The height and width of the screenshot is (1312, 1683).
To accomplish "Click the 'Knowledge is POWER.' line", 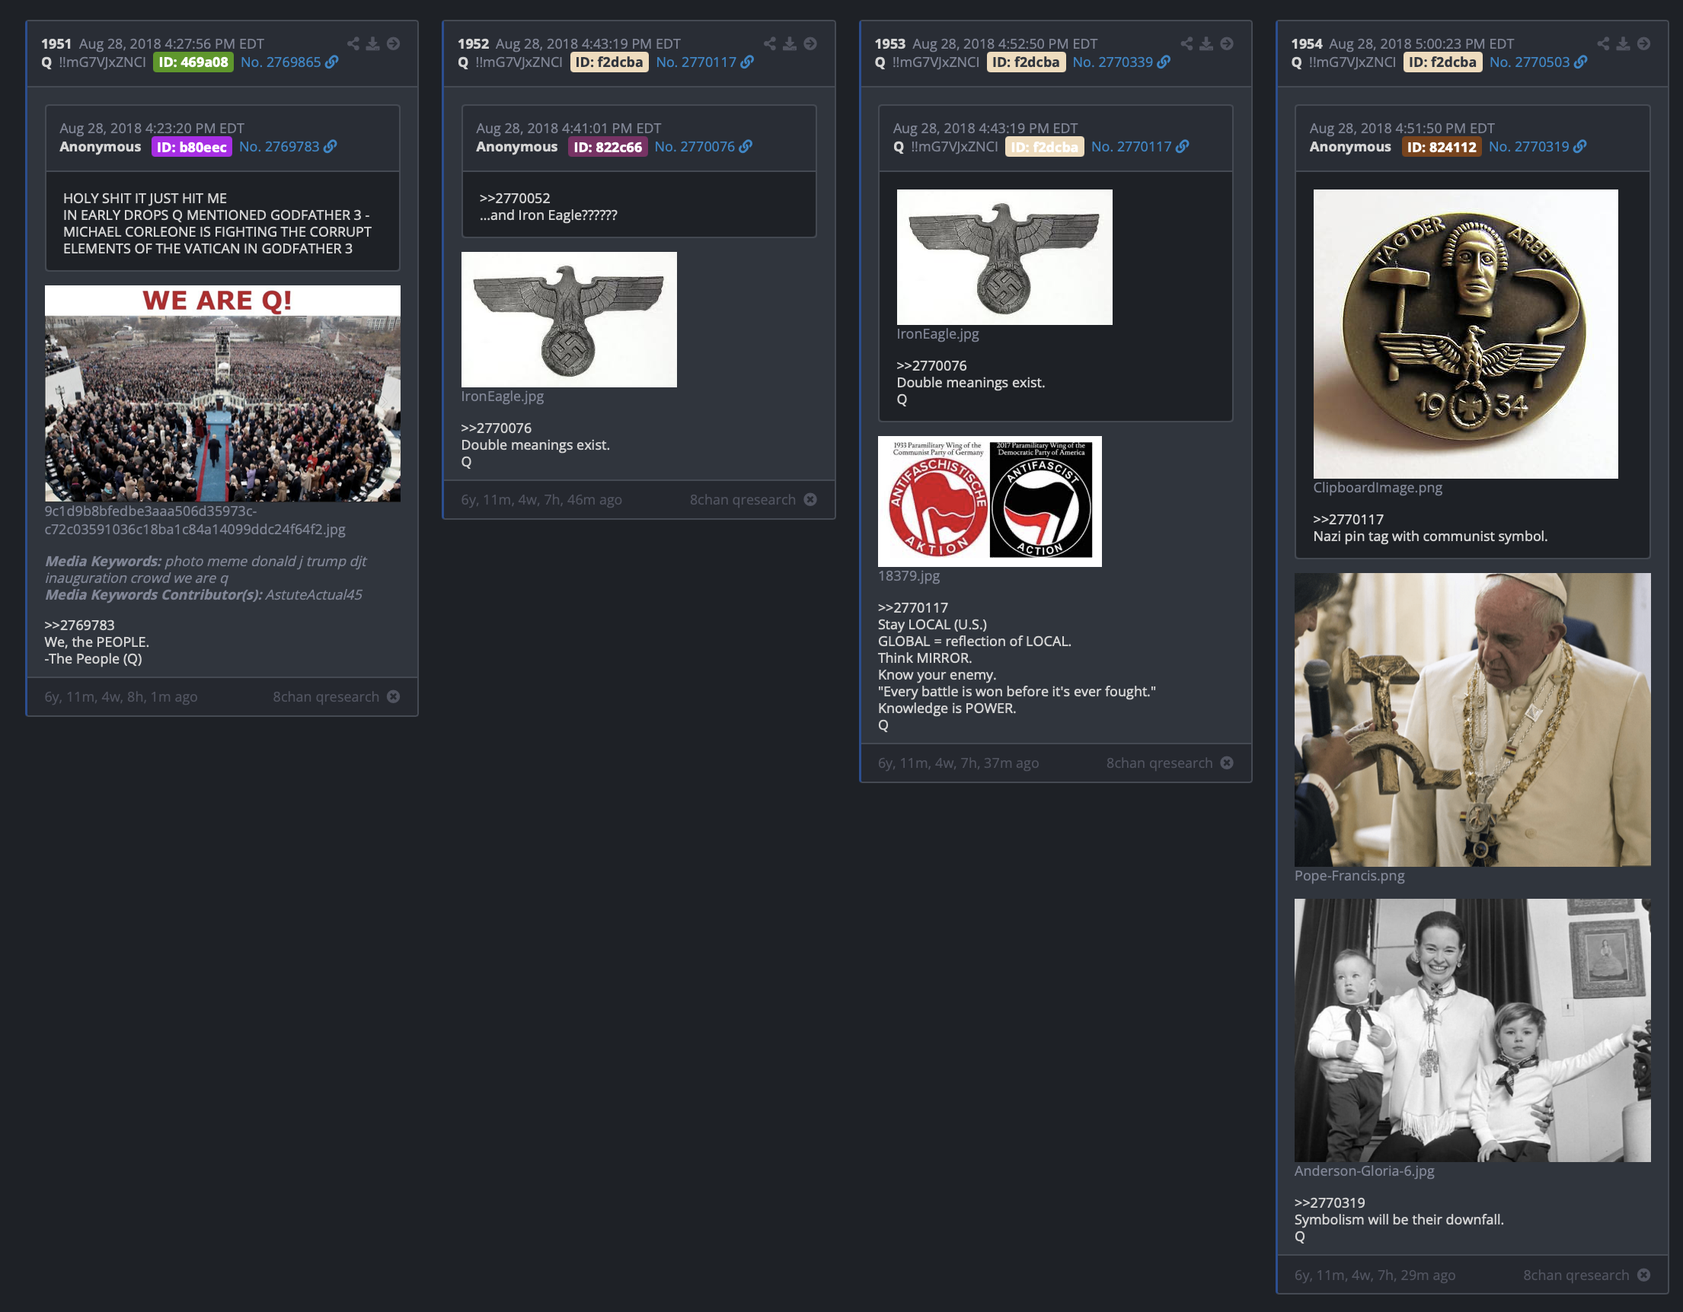I will click(947, 709).
